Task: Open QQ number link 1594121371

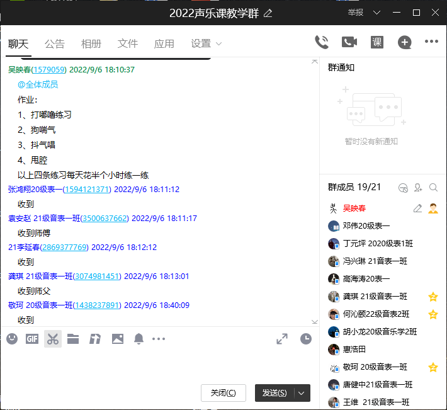Action: tap(87, 190)
